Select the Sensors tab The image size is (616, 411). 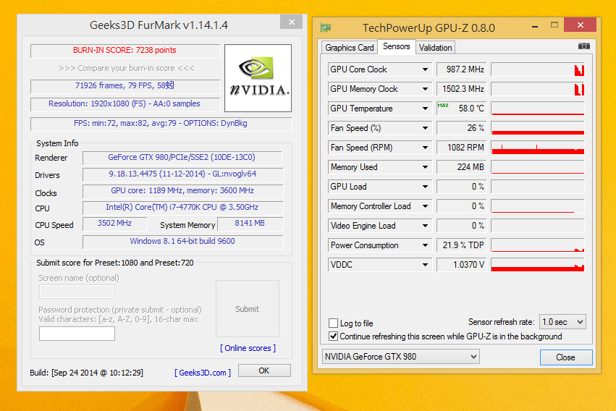click(397, 46)
